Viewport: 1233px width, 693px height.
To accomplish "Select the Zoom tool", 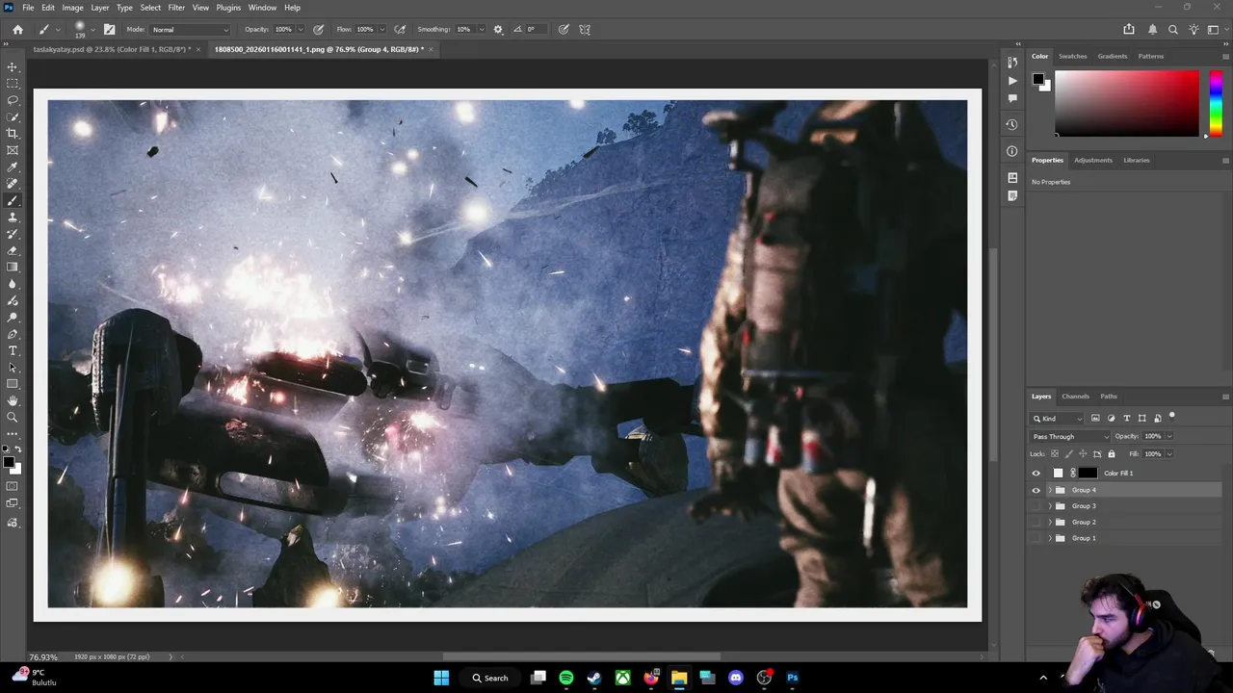I will tap(13, 417).
